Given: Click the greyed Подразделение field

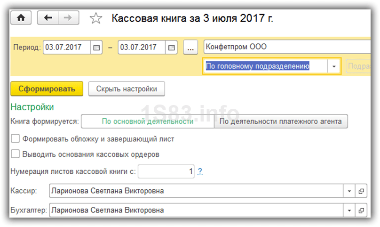Looking at the screenshot, I should pyautogui.click(x=358, y=66).
